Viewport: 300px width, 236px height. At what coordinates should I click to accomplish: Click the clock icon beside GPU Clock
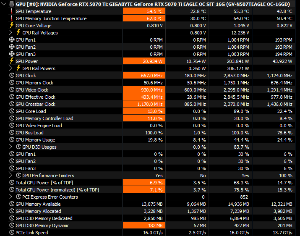pyautogui.click(x=11, y=76)
